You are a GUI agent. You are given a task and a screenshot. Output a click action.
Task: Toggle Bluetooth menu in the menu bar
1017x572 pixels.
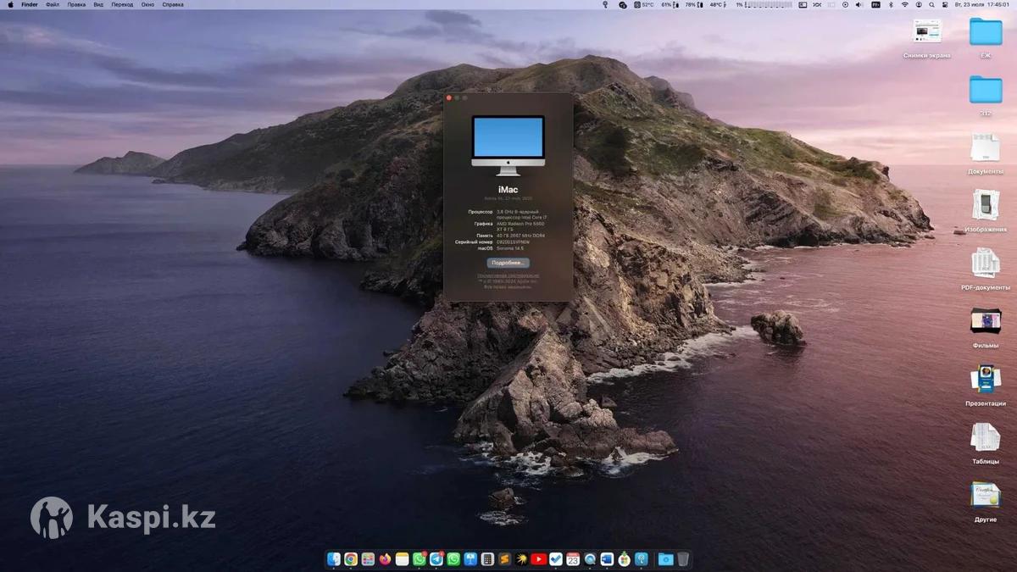click(891, 4)
